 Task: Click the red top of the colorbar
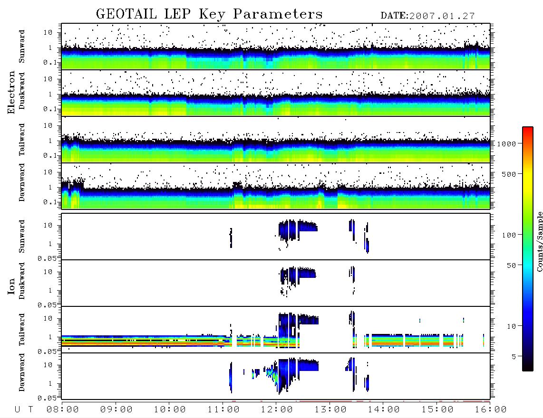pyautogui.click(x=528, y=131)
